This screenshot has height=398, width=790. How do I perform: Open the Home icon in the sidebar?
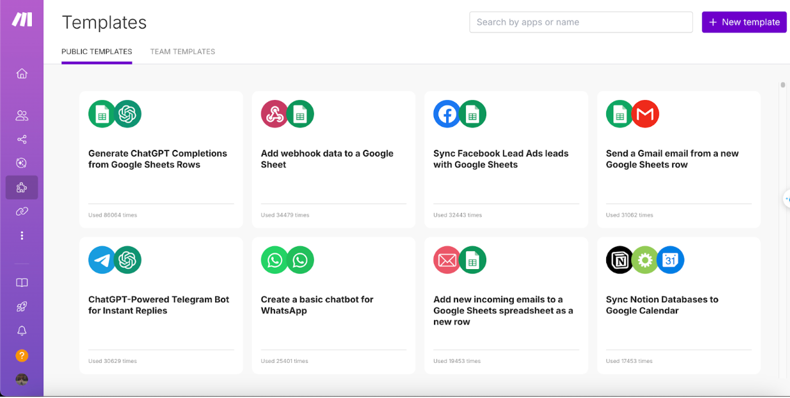22,73
